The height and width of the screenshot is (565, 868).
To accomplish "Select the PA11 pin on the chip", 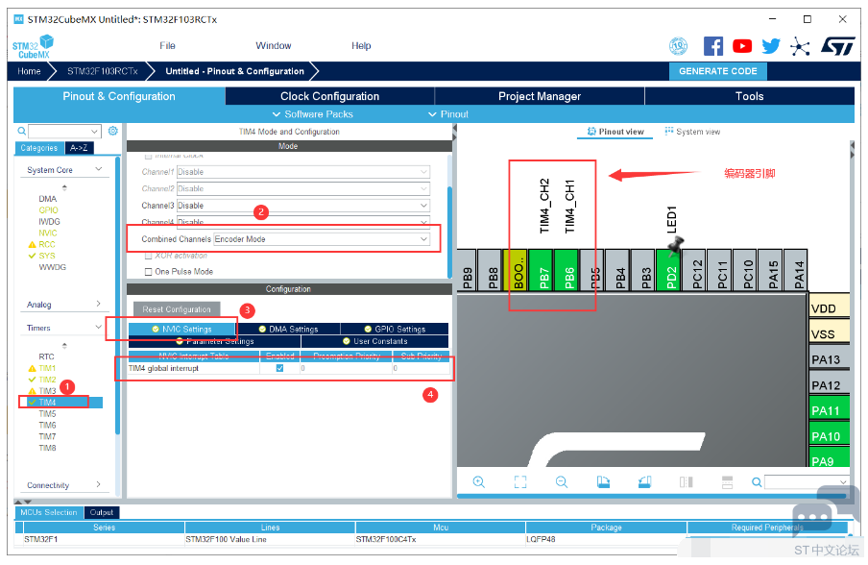I will point(829,410).
